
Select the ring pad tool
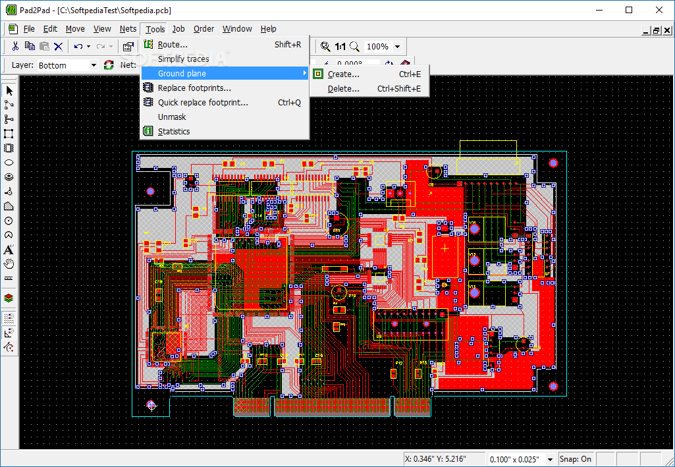tap(9, 177)
